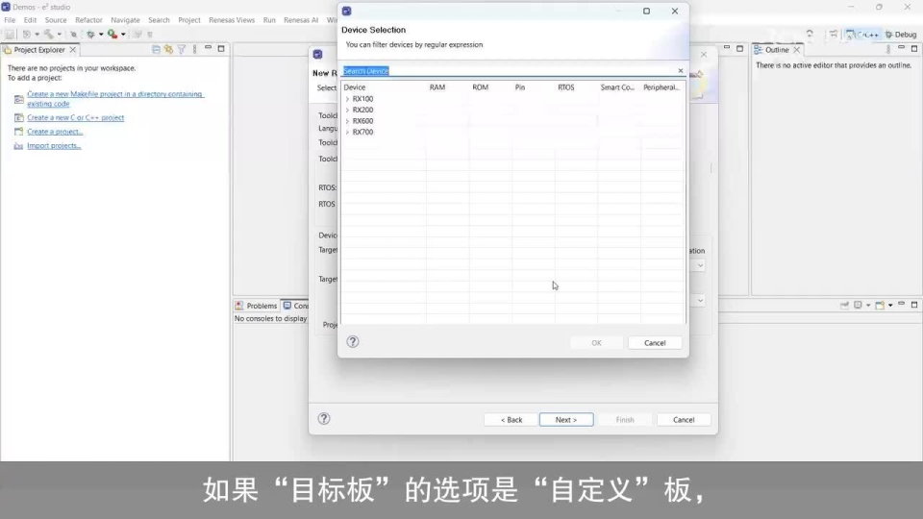Close the Outline view tab
Screen dimensions: 923x519
point(797,50)
